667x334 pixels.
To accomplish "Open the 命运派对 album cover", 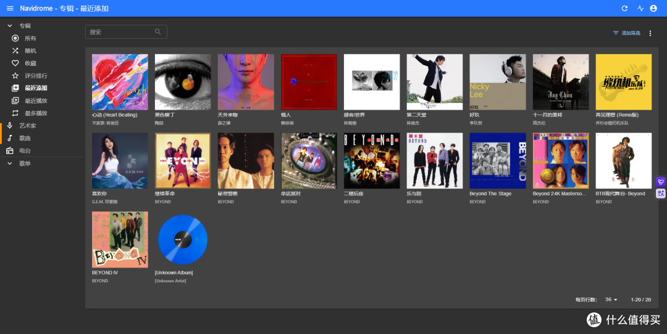I will tap(309, 161).
